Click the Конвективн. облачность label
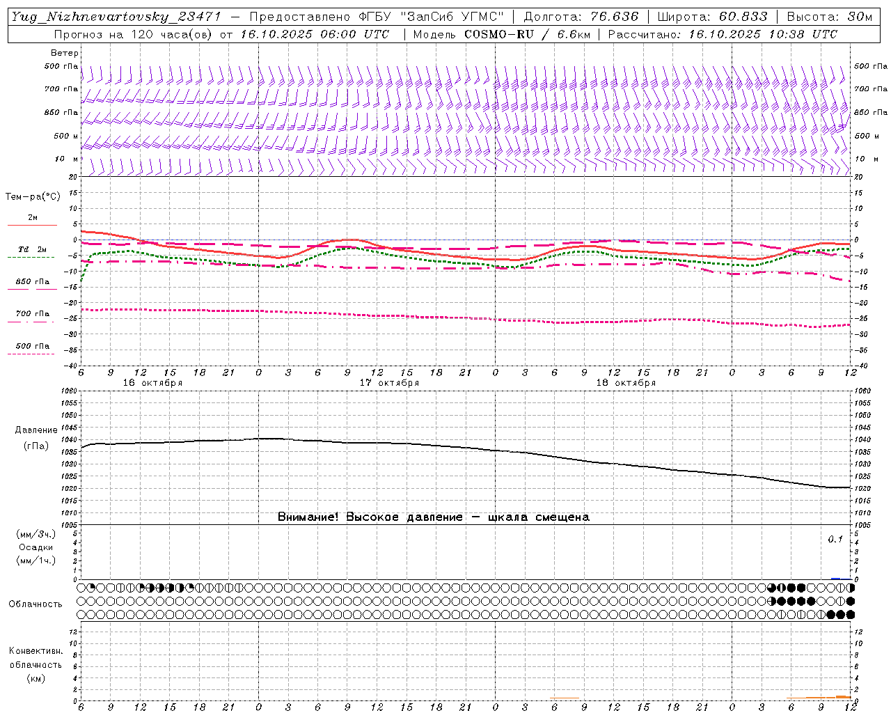This screenshot has width=891, height=713. coord(36,658)
